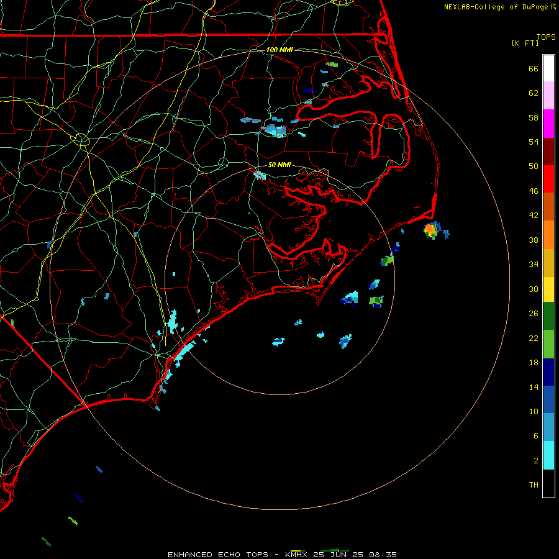Click the NEXLAB-College of DuPage title text
Viewport: 559px width, 559px height.
pyautogui.click(x=496, y=7)
